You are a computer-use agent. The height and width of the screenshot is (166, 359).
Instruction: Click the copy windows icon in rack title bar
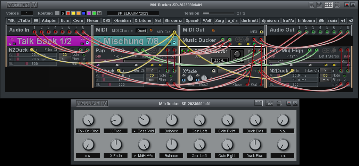click(337, 5)
